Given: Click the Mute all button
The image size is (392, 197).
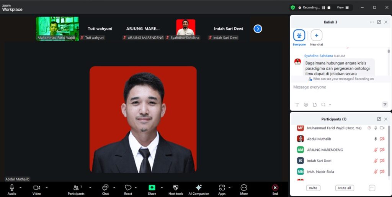Looking at the screenshot, I should (344, 188).
